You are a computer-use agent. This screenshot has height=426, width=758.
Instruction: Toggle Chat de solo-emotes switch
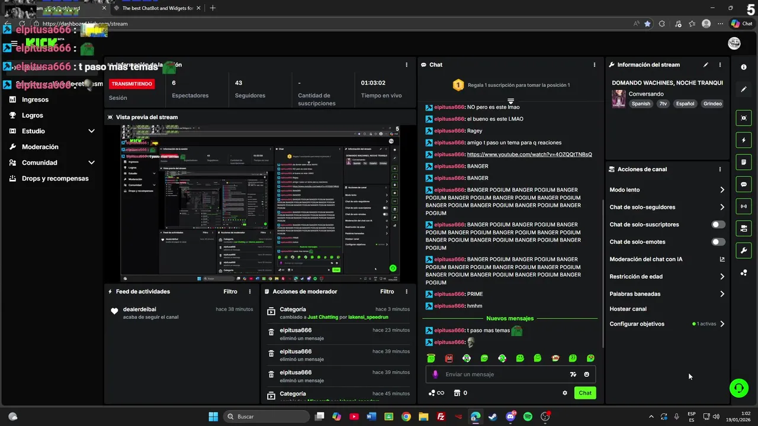[718, 242]
